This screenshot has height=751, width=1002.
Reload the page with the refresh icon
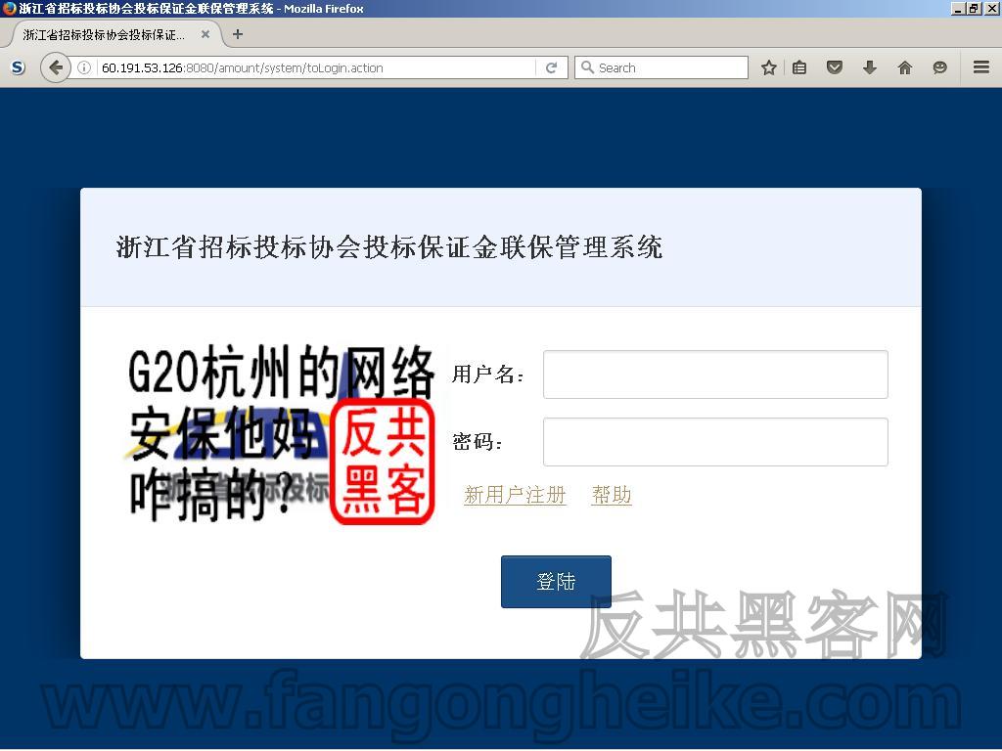551,67
